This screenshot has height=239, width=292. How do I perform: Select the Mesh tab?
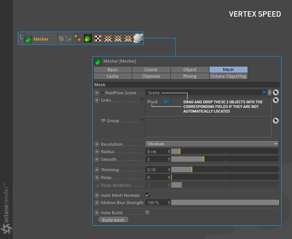coord(228,70)
